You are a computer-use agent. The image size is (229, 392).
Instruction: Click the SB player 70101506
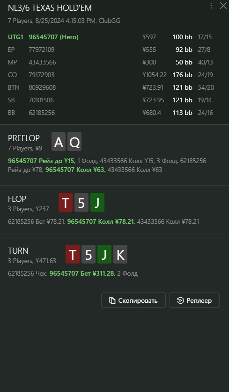[41, 100]
